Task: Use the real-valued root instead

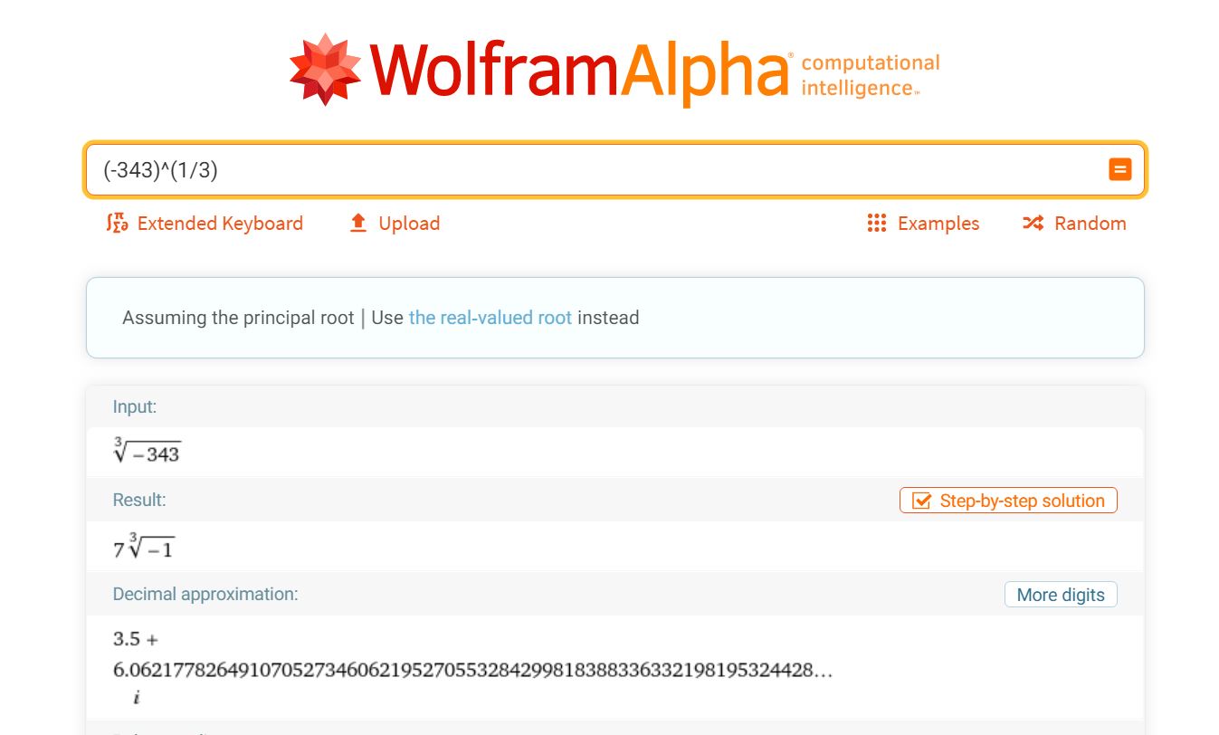Action: tap(490, 318)
